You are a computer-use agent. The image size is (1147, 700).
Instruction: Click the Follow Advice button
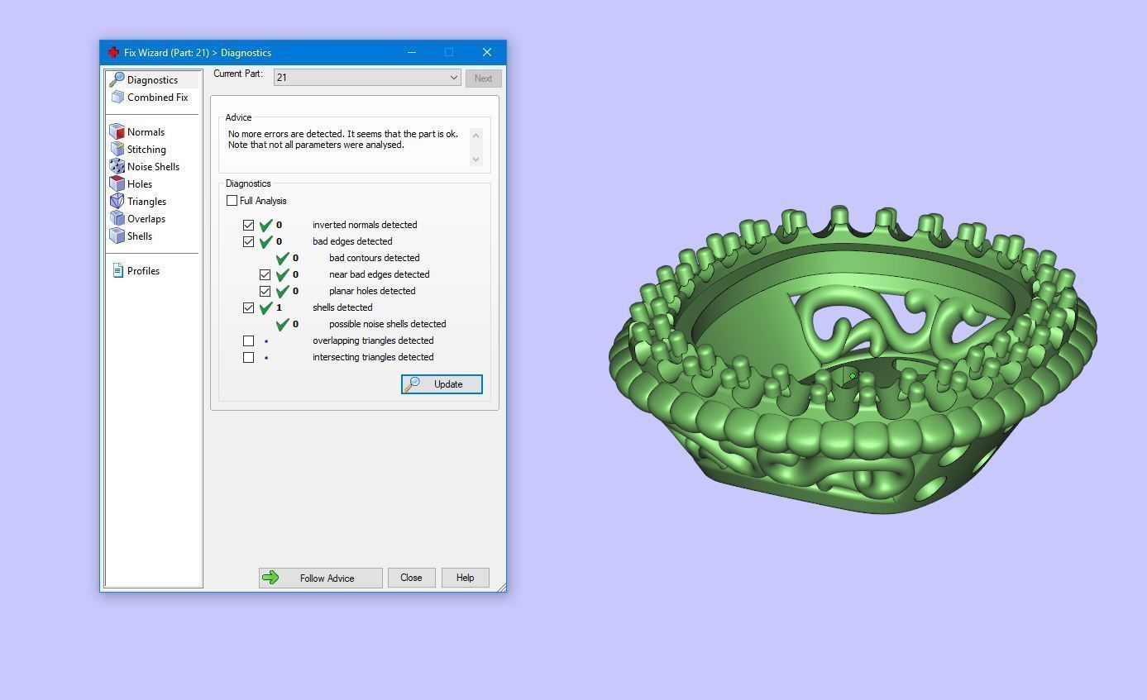pyautogui.click(x=321, y=578)
